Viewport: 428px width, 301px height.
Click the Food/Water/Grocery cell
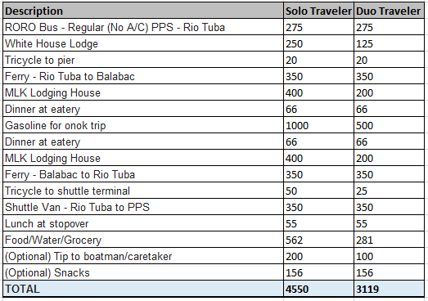pyautogui.click(x=143, y=240)
